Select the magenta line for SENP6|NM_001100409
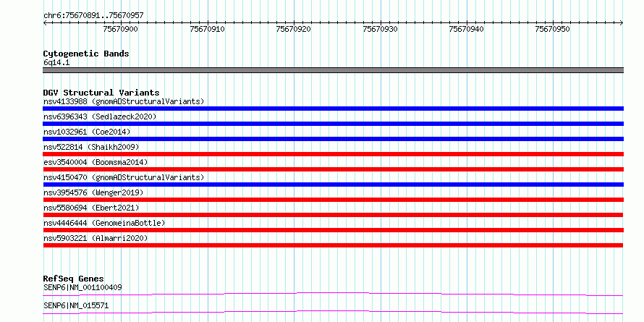 [x=333, y=294]
